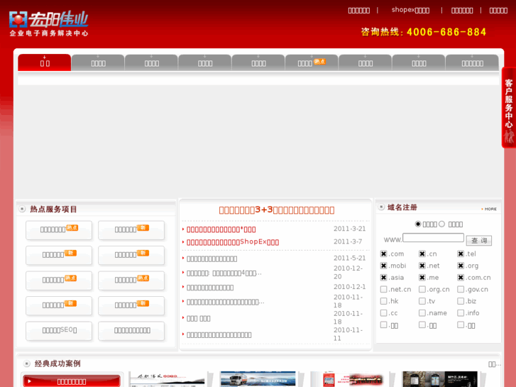Open the news item dated 2010-11-11
Image resolution: width=516 pixels, height=387 pixels.
[x=219, y=335]
